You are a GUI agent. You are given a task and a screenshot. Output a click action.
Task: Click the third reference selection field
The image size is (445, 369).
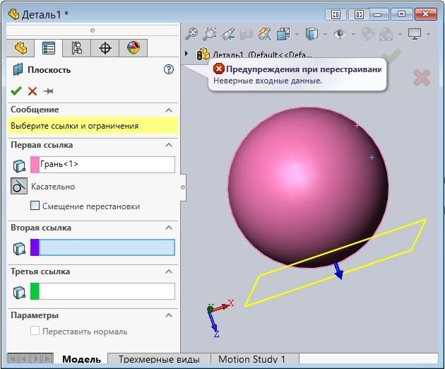click(107, 291)
